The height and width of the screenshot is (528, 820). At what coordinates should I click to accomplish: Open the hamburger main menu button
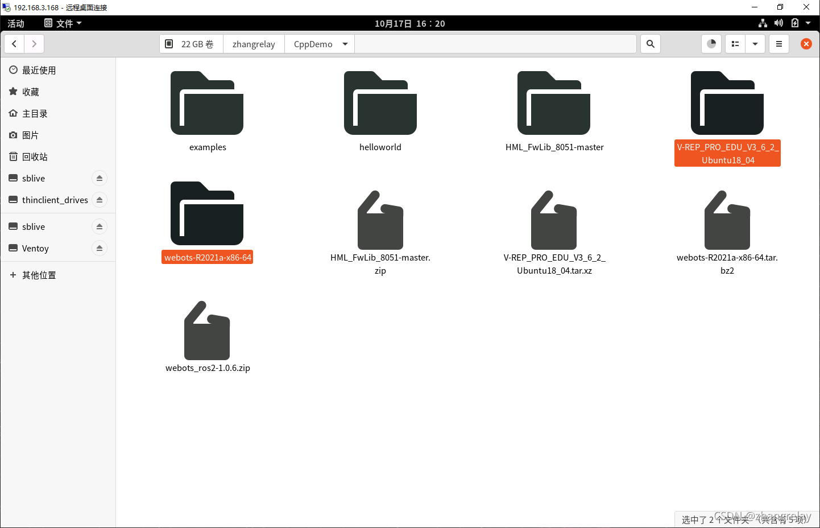coord(779,44)
